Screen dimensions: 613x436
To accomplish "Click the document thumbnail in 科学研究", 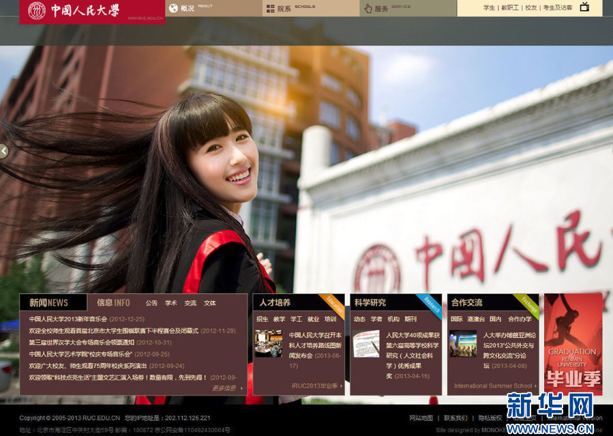I will point(365,343).
